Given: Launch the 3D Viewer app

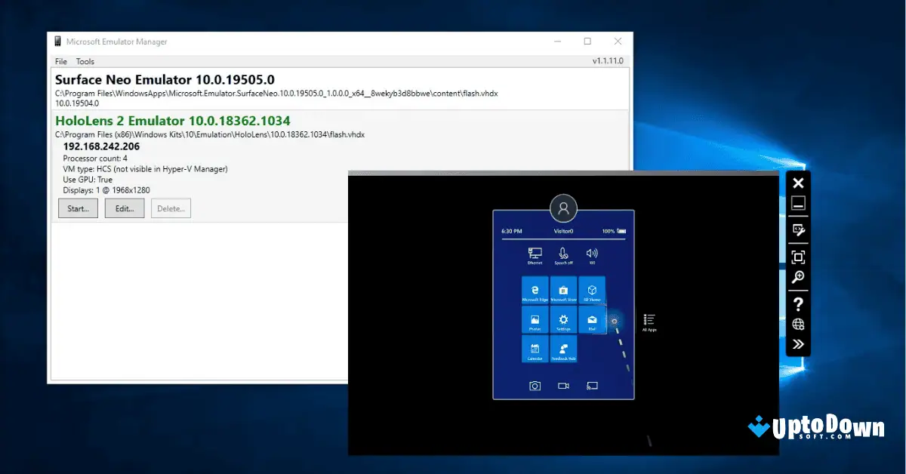Looking at the screenshot, I should [x=591, y=291].
